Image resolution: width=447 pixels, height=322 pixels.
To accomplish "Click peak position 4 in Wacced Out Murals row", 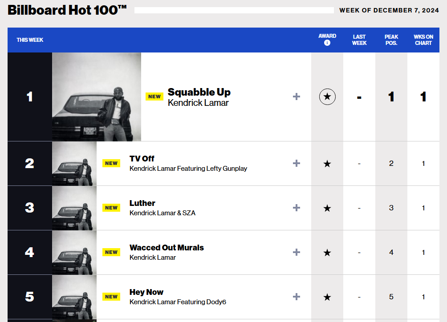I will point(391,252).
